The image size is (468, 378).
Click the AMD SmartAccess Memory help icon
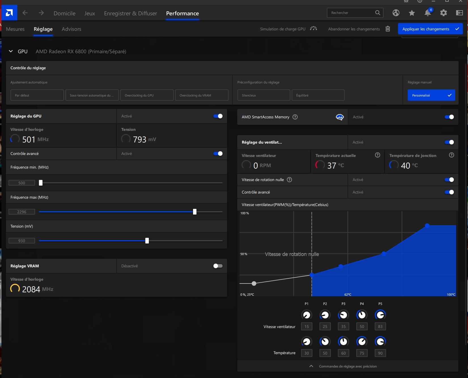295,117
